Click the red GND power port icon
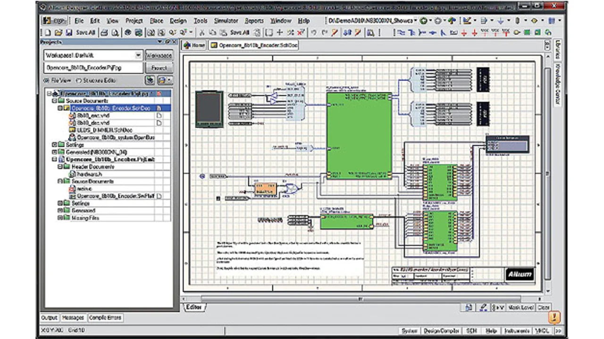This screenshot has height=339, width=604. pyautogui.click(x=464, y=33)
